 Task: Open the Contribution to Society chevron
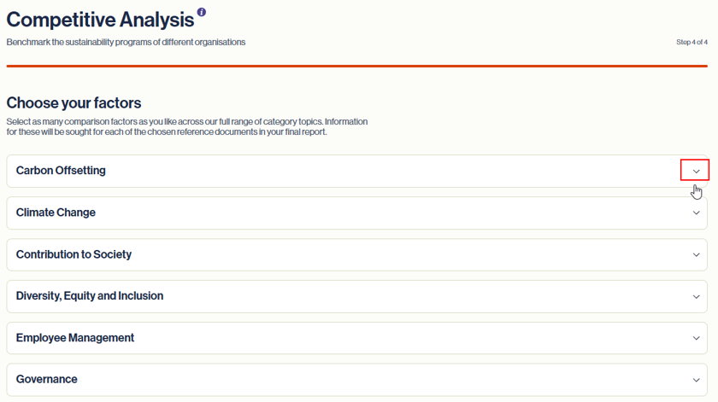coord(696,254)
